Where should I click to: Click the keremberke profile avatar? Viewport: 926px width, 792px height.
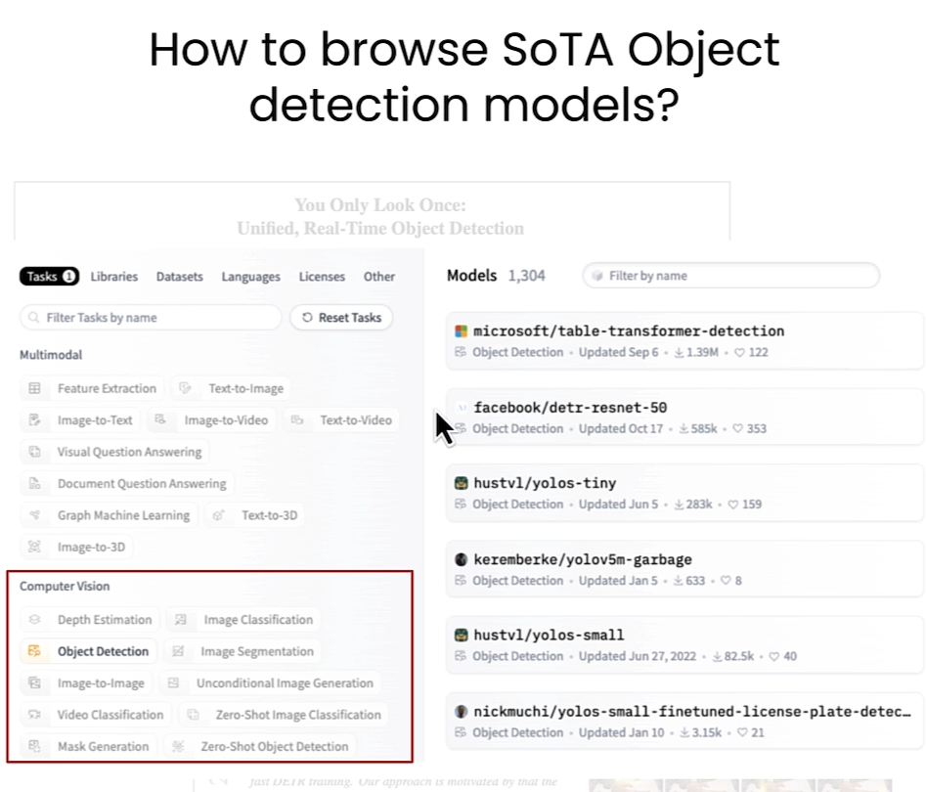click(462, 559)
